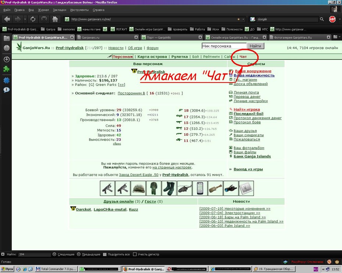Image resolution: width=342 pixels, height=273 pixels.
Task: Open the Электростанции news link
Action: click(230, 213)
